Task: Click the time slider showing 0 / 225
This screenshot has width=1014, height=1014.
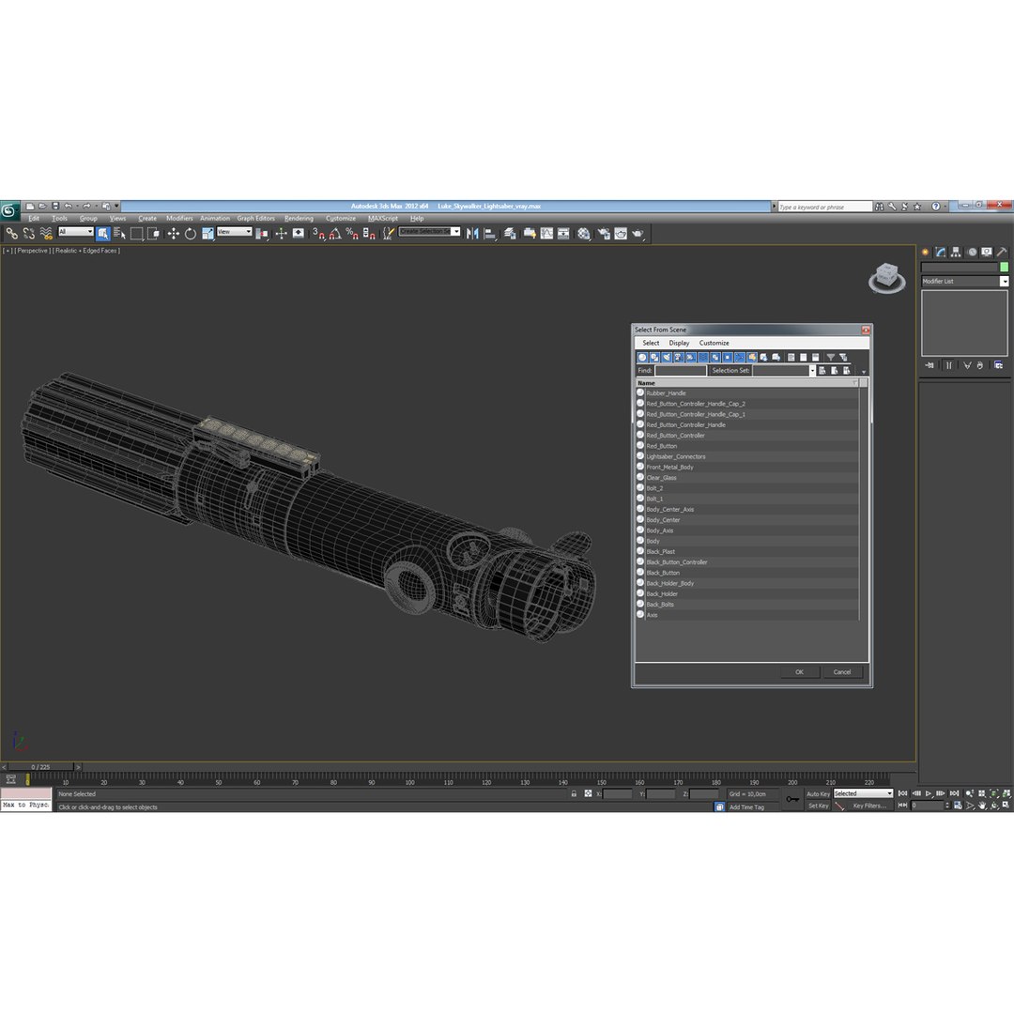Action: (40, 767)
